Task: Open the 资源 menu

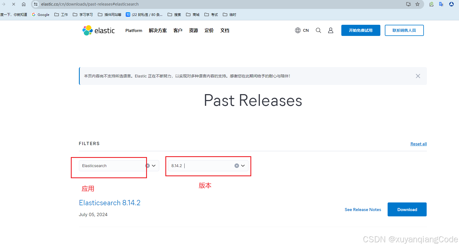Action: pos(194,31)
